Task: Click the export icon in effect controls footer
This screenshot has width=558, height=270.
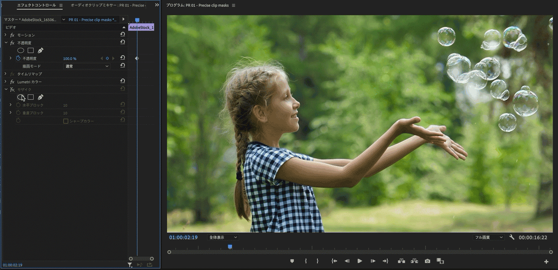Action: click(x=150, y=265)
